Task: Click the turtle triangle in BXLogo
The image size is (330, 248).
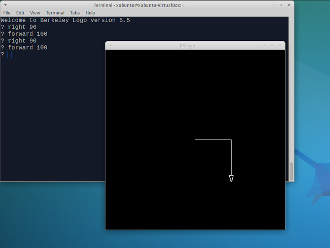Action: tap(231, 178)
